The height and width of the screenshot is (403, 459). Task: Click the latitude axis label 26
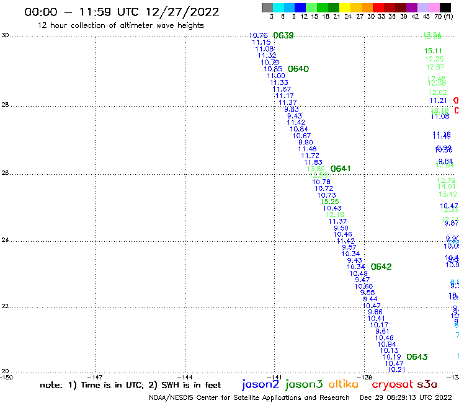pyautogui.click(x=5, y=173)
